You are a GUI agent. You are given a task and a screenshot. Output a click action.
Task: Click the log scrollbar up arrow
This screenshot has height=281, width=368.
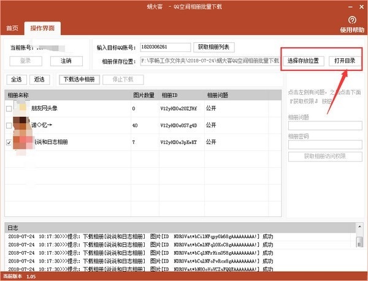coord(359,227)
